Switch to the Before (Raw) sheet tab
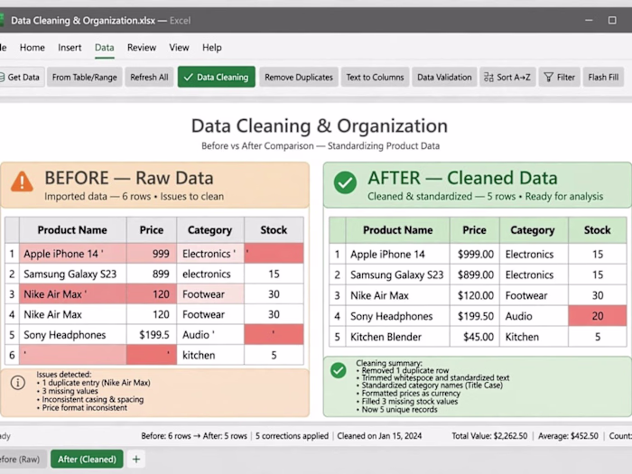Screen dimensions: 632x474 click(22, 459)
